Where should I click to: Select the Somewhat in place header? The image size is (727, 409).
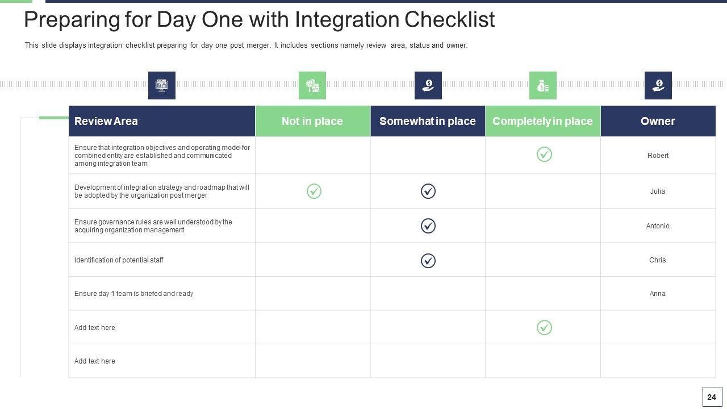(428, 121)
